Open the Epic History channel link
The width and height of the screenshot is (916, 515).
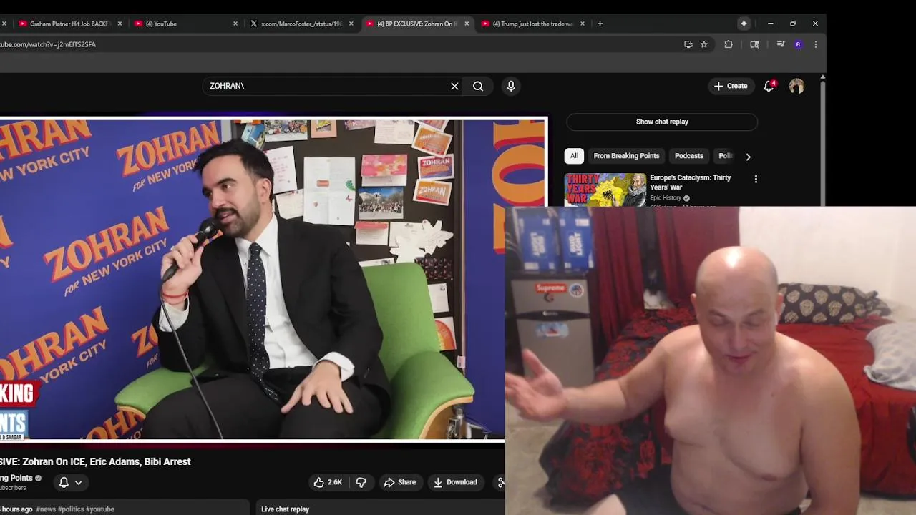point(666,198)
